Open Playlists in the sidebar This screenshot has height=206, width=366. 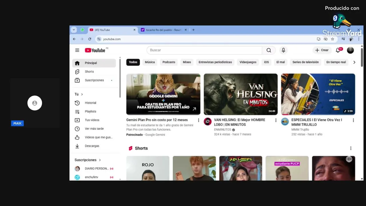94,111
